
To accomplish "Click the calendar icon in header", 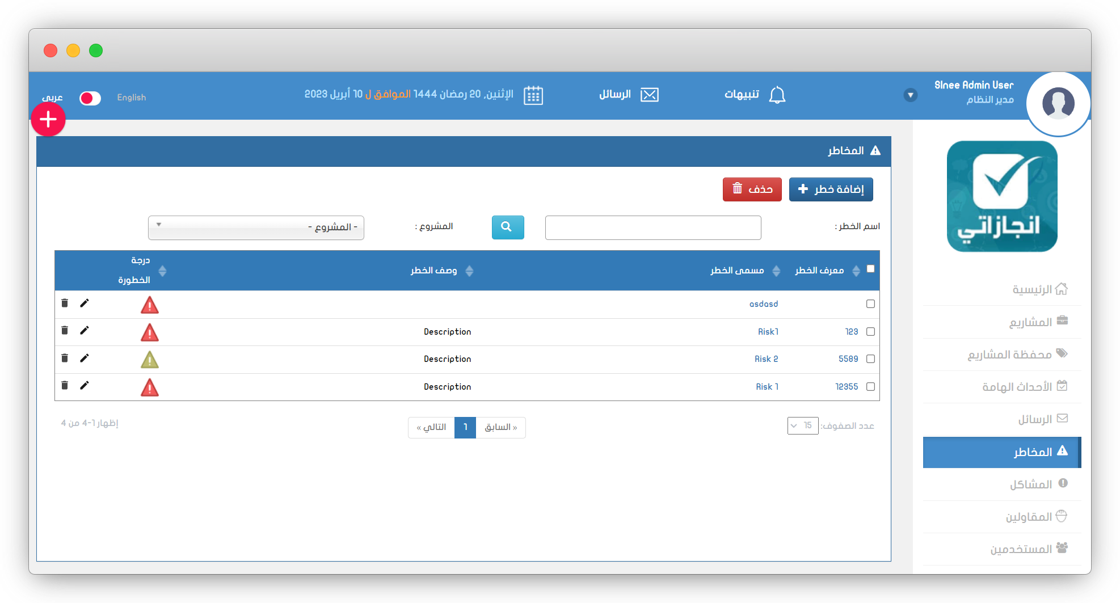I will click(x=533, y=95).
